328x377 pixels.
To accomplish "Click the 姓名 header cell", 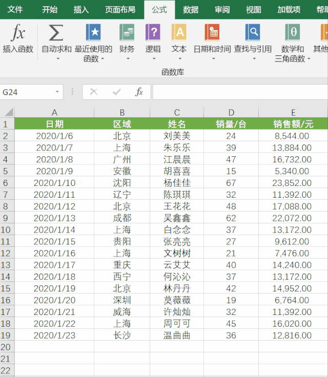I will point(177,124).
